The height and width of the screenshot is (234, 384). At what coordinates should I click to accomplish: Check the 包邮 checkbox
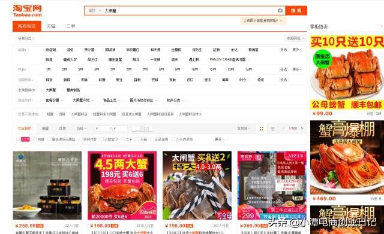[x=35, y=139]
